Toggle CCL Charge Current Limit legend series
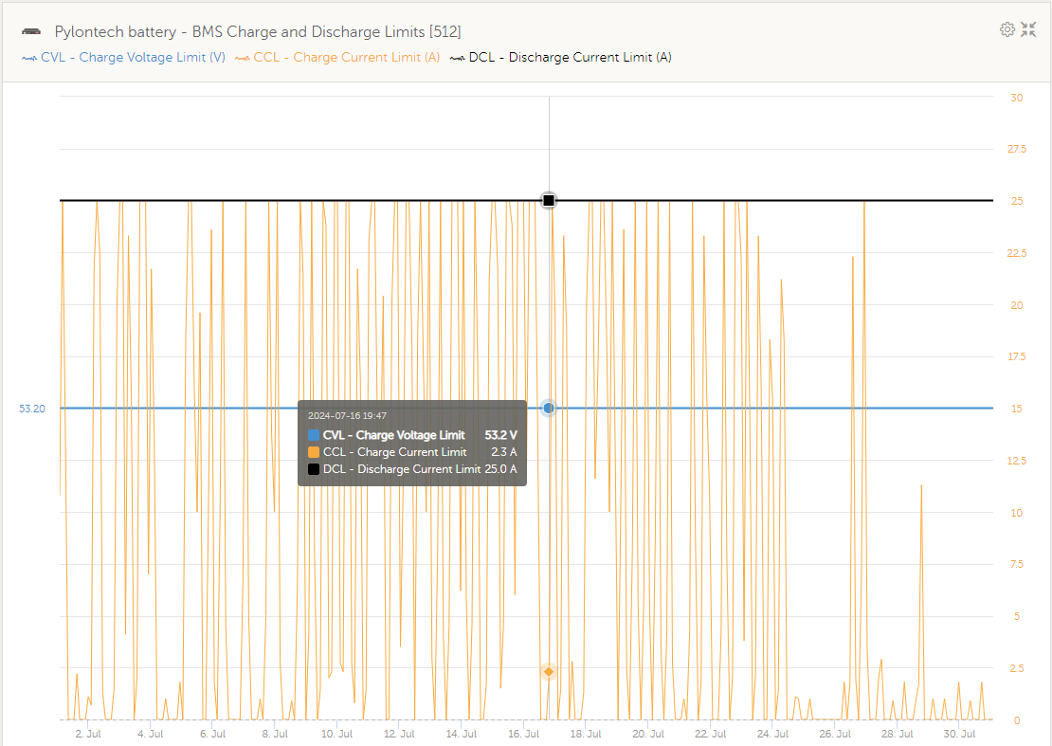Image resolution: width=1052 pixels, height=746 pixels. (337, 57)
